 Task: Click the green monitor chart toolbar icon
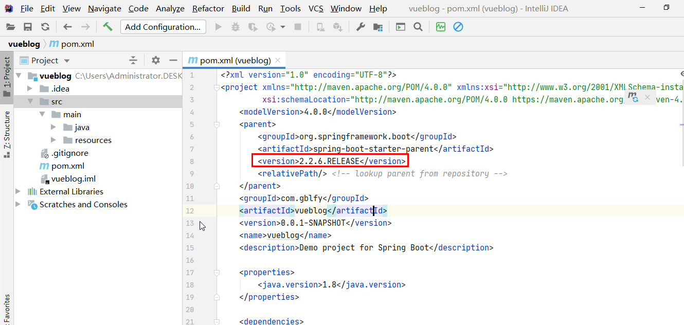coord(441,27)
